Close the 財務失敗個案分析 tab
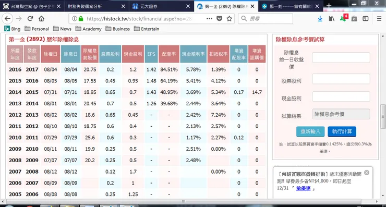Image resolution: width=386 pixels, height=207 pixels. point(123,6)
